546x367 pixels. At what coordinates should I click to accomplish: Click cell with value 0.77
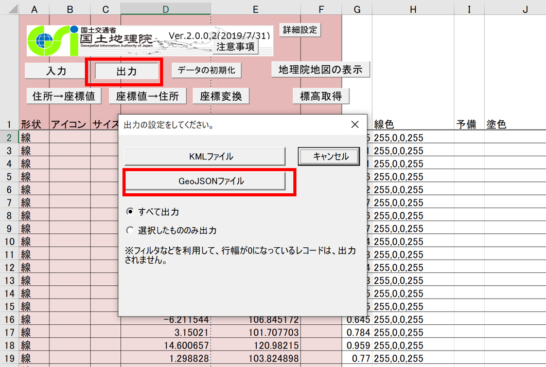[x=357, y=358]
